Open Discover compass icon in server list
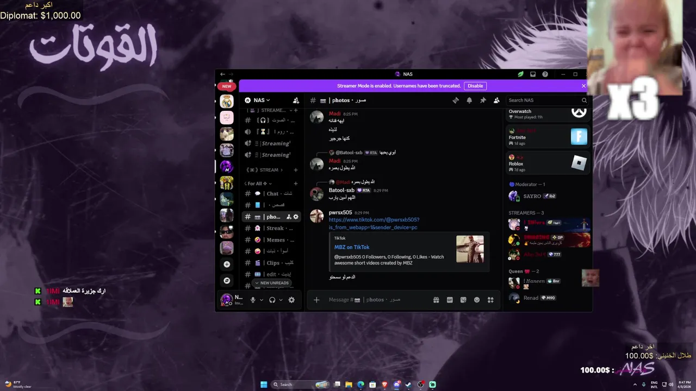 [x=227, y=280]
